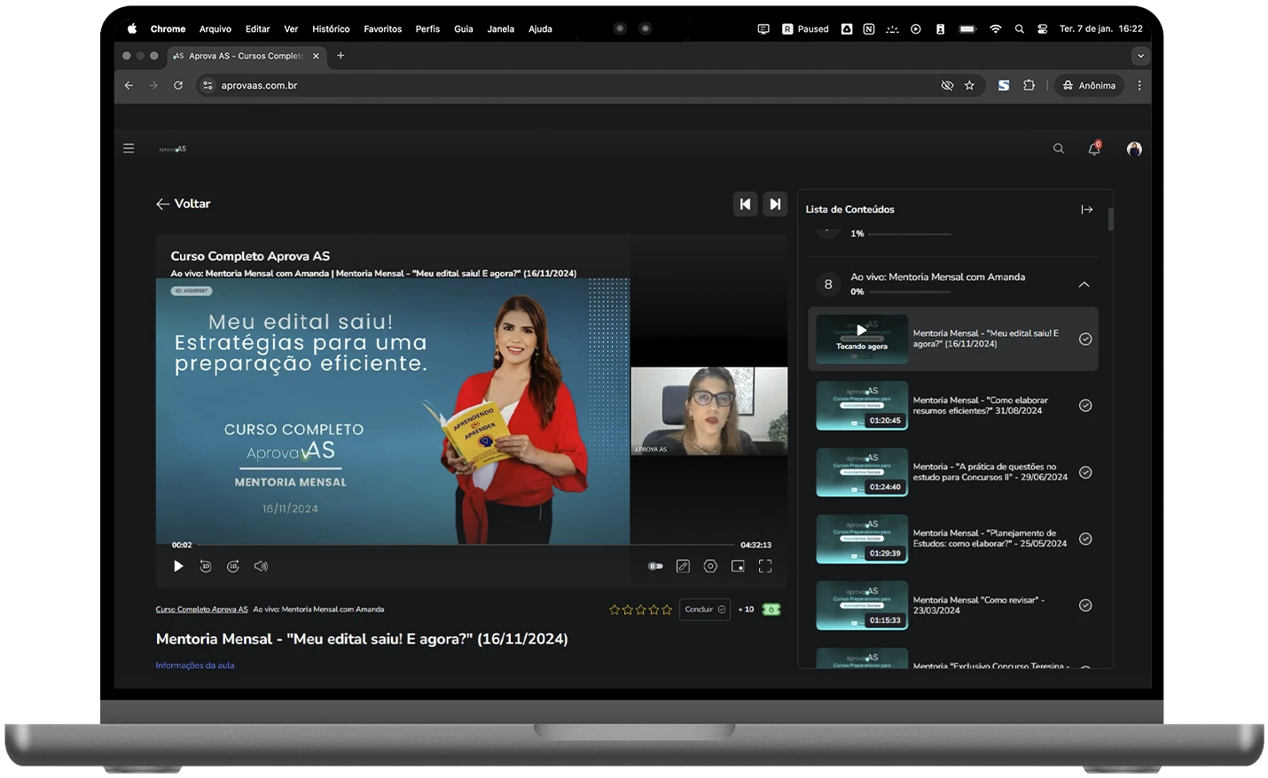The height and width of the screenshot is (778, 1268).
Task: Seek on the video progress bar
Action: [x=466, y=545]
